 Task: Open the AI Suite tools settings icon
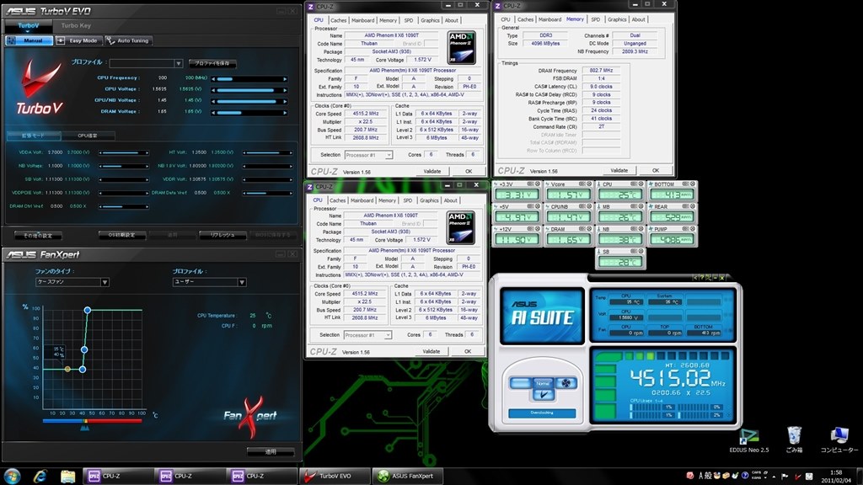point(708,277)
